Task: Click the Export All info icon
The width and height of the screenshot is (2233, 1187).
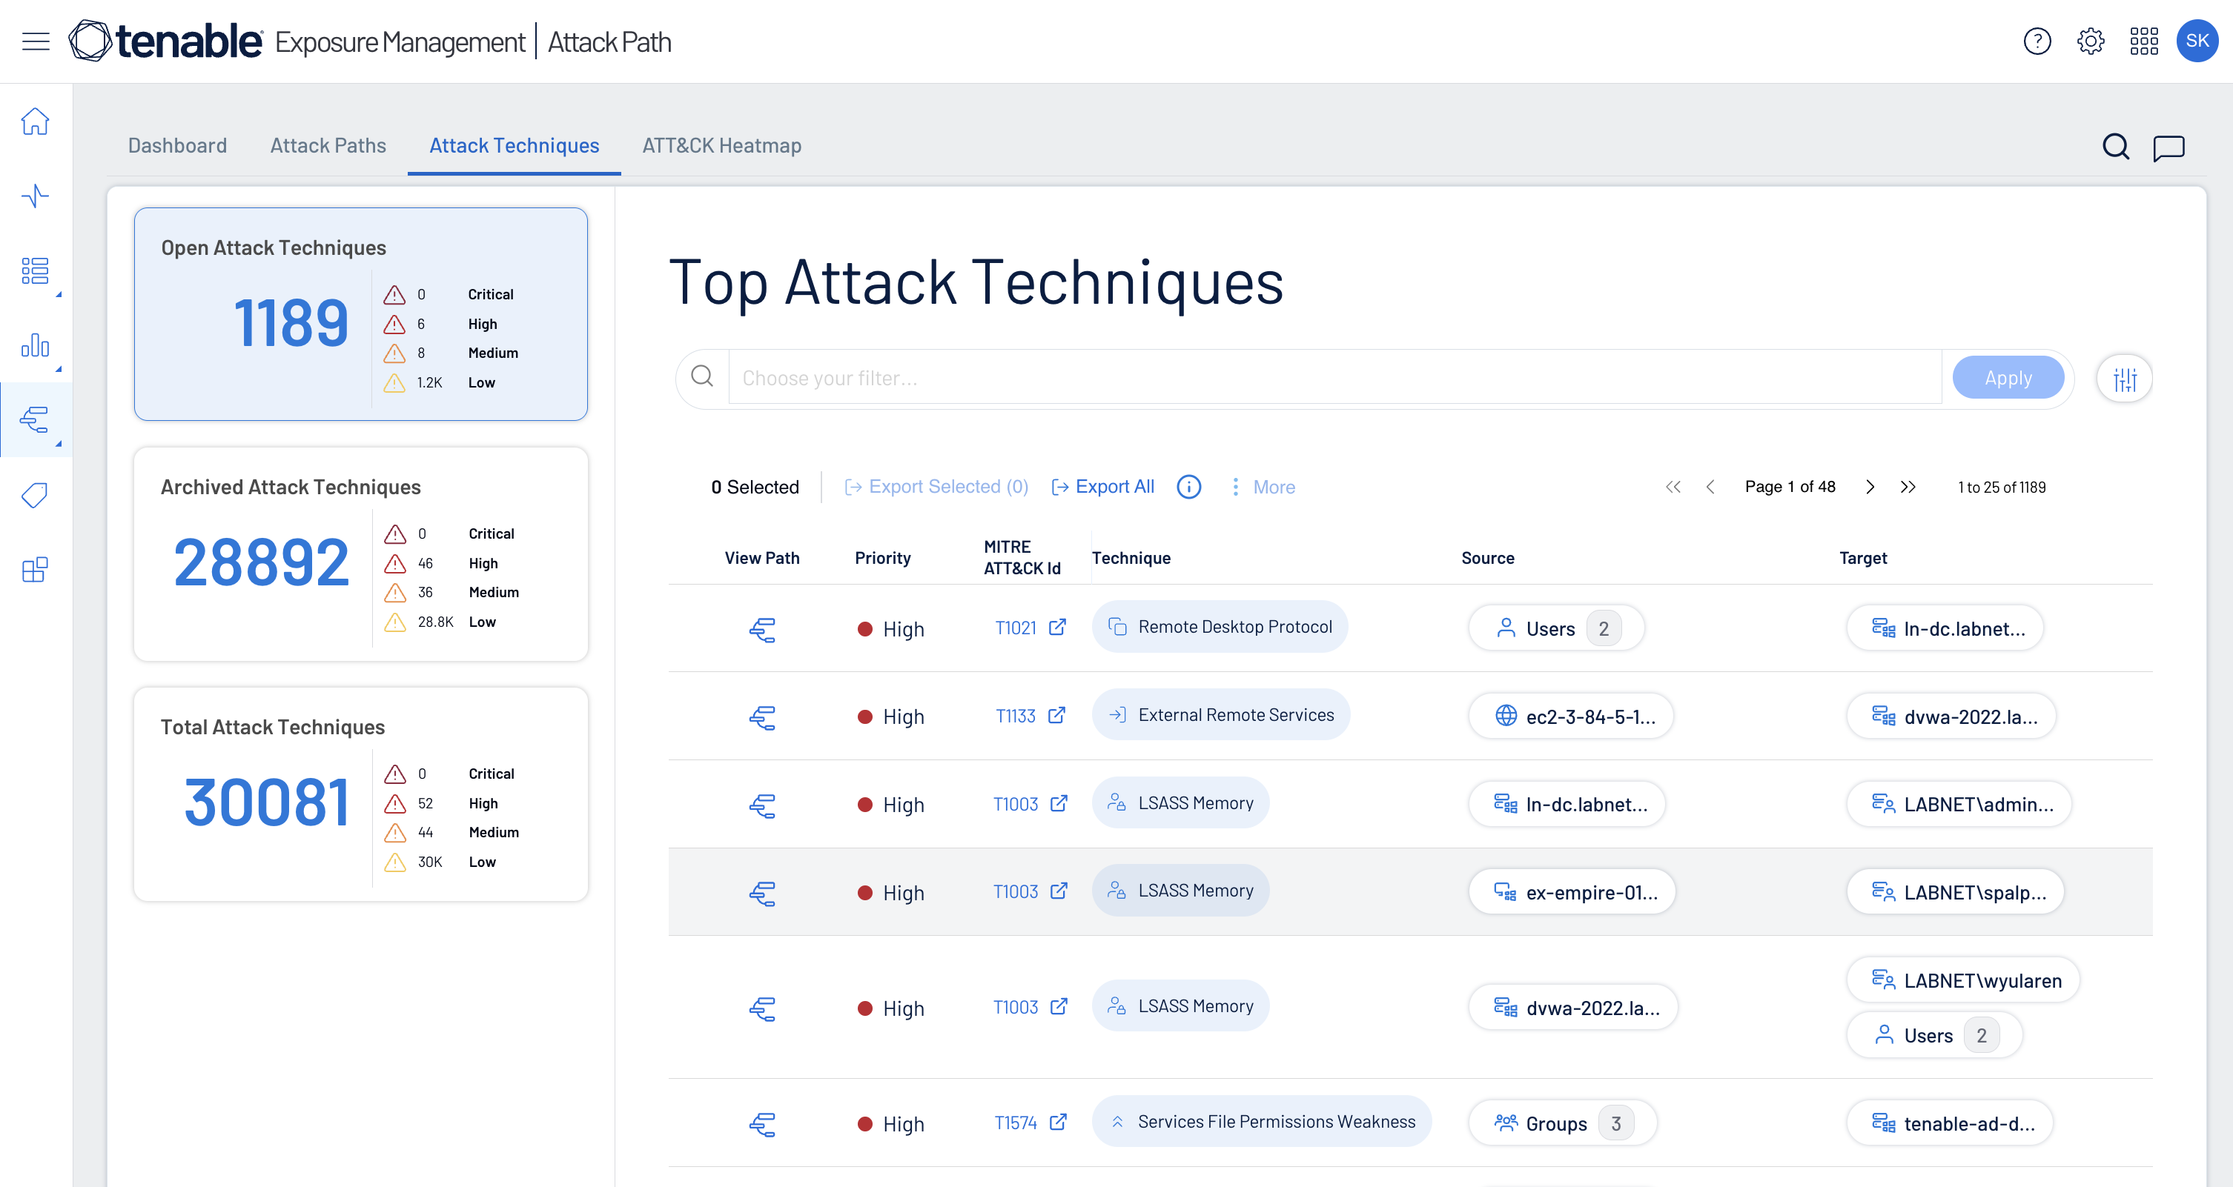Action: [1188, 487]
